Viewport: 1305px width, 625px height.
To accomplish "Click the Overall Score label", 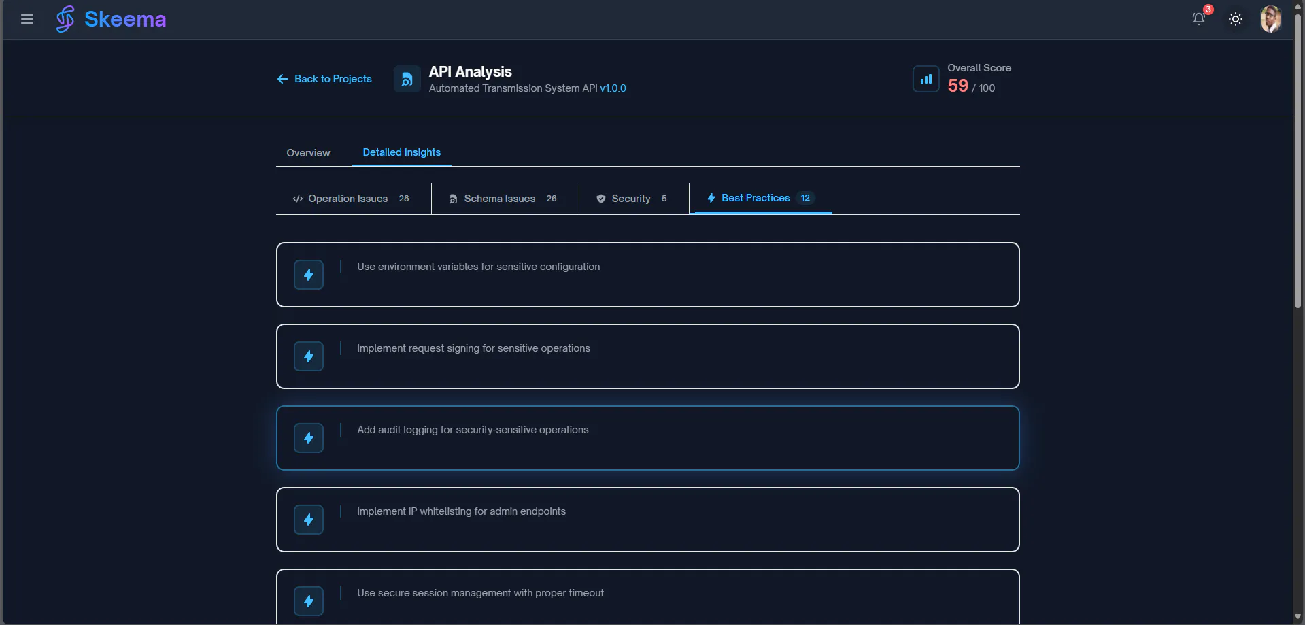I will [979, 68].
